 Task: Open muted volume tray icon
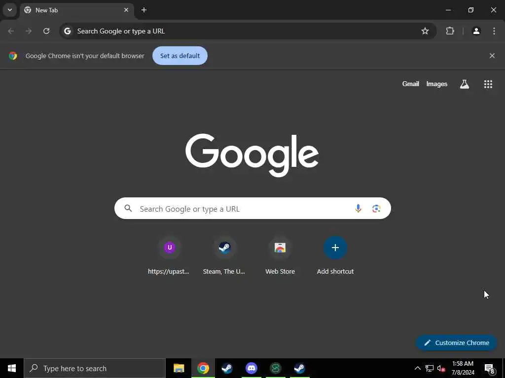tap(441, 368)
